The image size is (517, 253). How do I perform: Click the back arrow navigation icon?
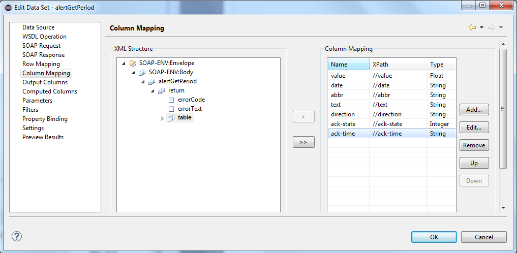(472, 28)
